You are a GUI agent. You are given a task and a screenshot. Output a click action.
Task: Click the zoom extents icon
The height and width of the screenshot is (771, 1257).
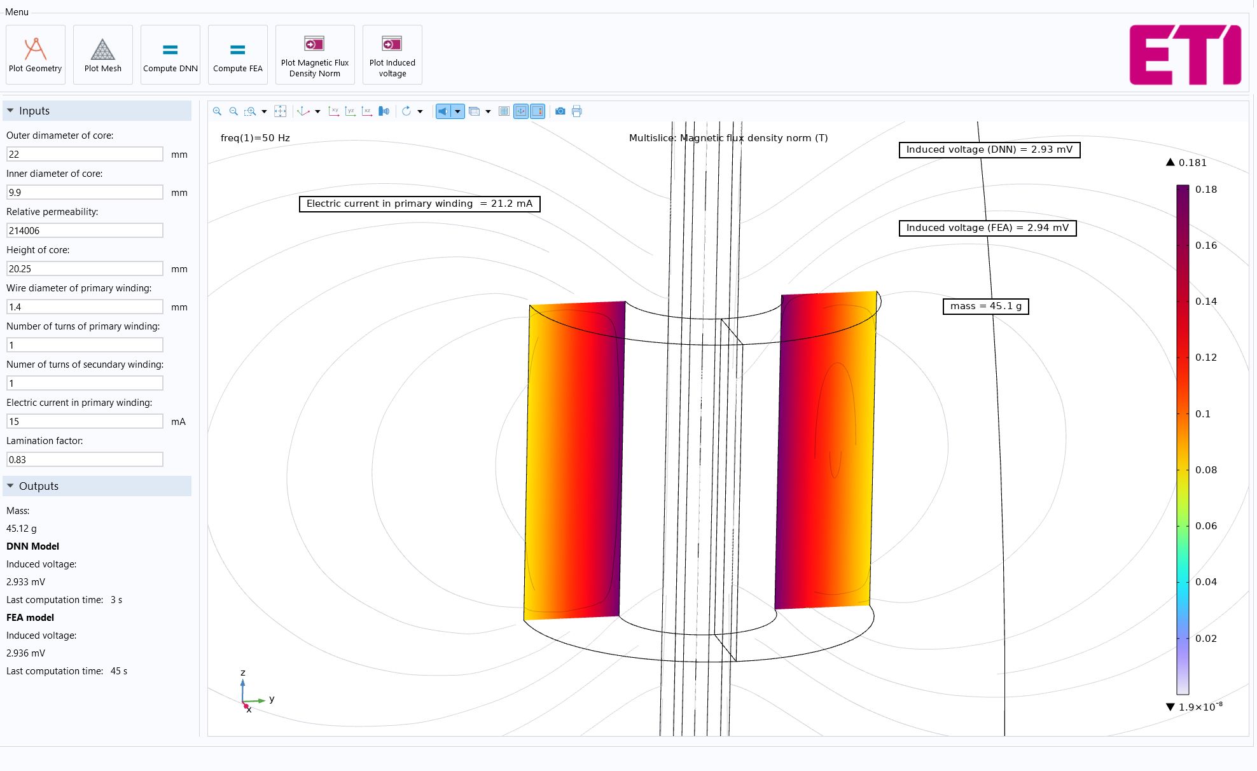[280, 111]
